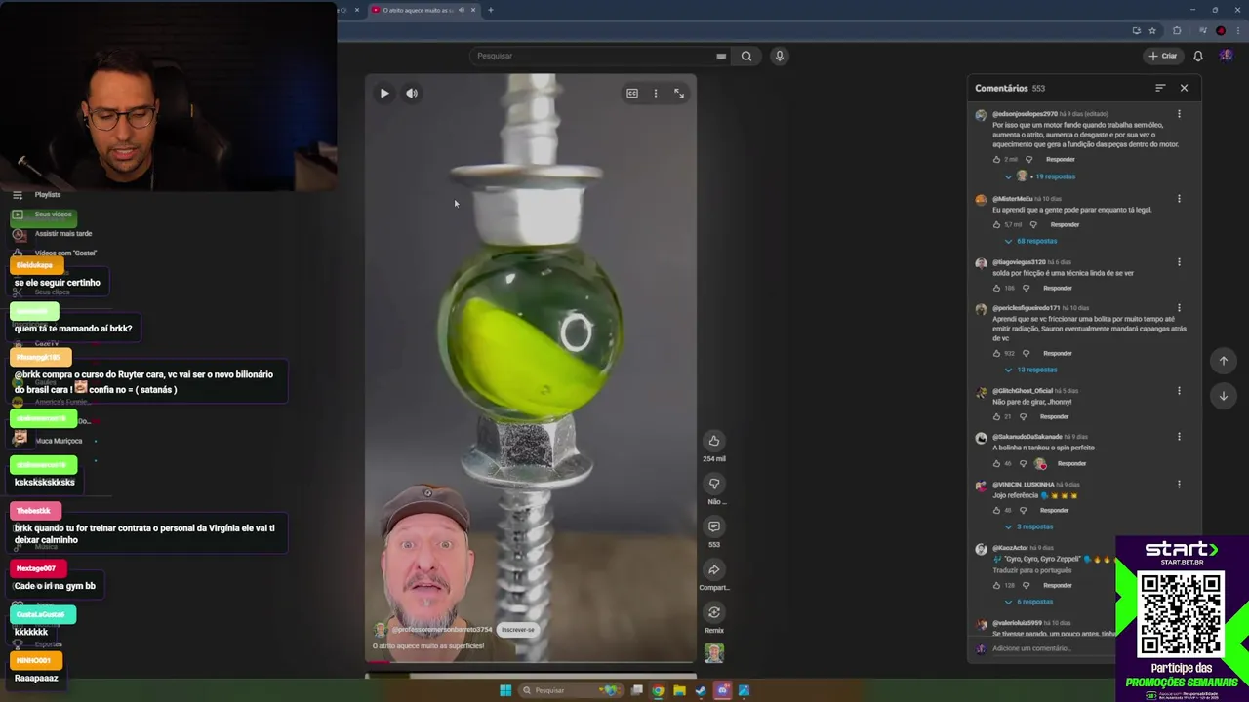The width and height of the screenshot is (1249, 702).
Task: Open options for VINICIN_LUSKINHA comment
Action: pos(1179,485)
